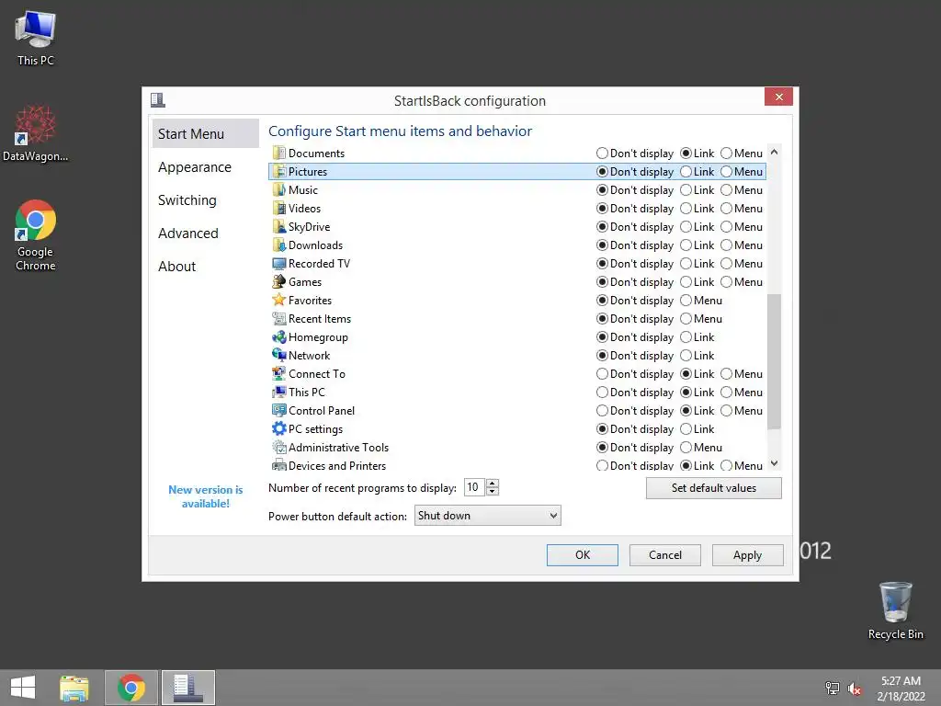Click the network tray icon
This screenshot has width=941, height=706.
[832, 689]
